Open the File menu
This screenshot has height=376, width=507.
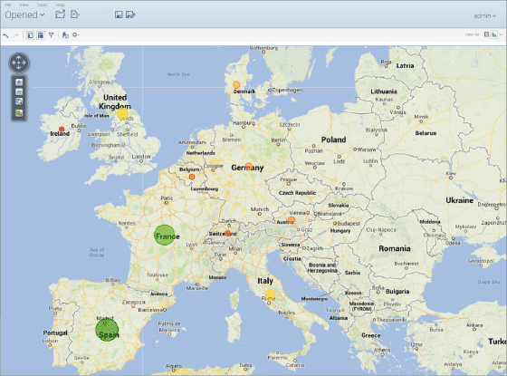point(8,5)
